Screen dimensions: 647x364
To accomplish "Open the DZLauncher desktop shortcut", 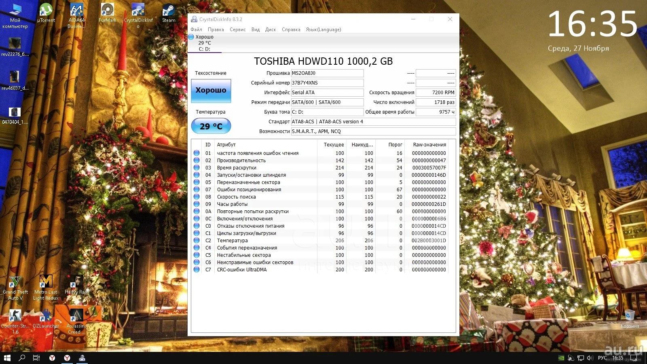I will [x=46, y=319].
